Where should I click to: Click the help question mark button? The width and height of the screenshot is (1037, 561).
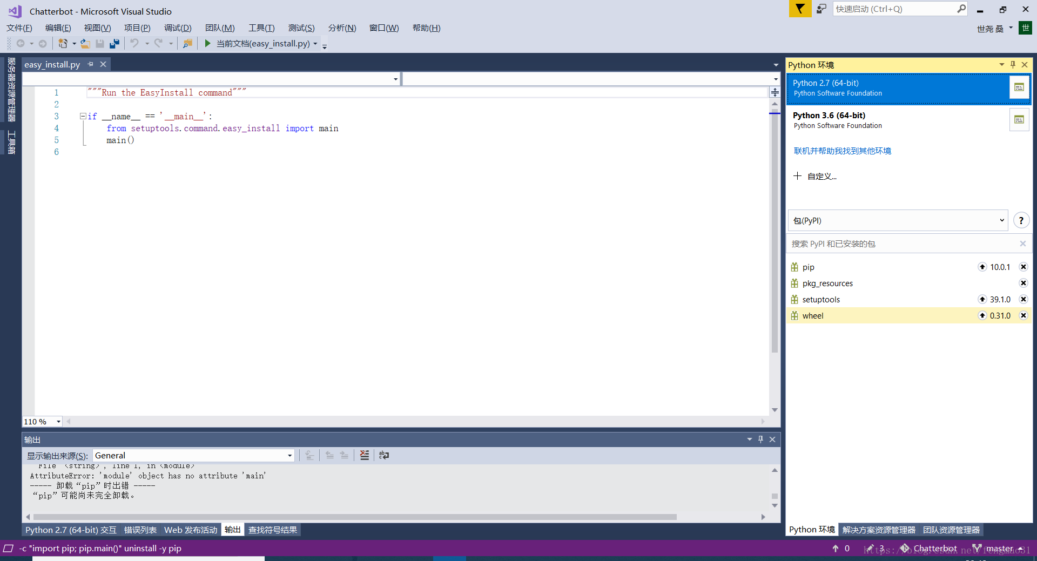coord(1021,220)
